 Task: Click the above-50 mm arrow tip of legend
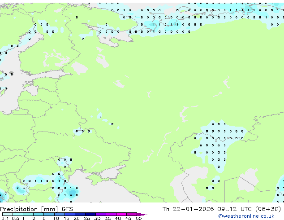(142, 214)
